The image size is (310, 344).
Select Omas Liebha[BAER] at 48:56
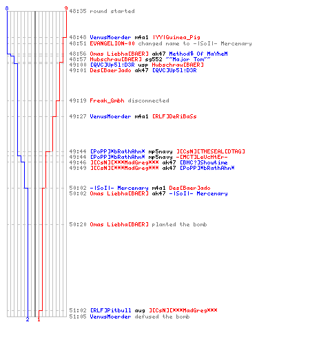tap(119, 54)
